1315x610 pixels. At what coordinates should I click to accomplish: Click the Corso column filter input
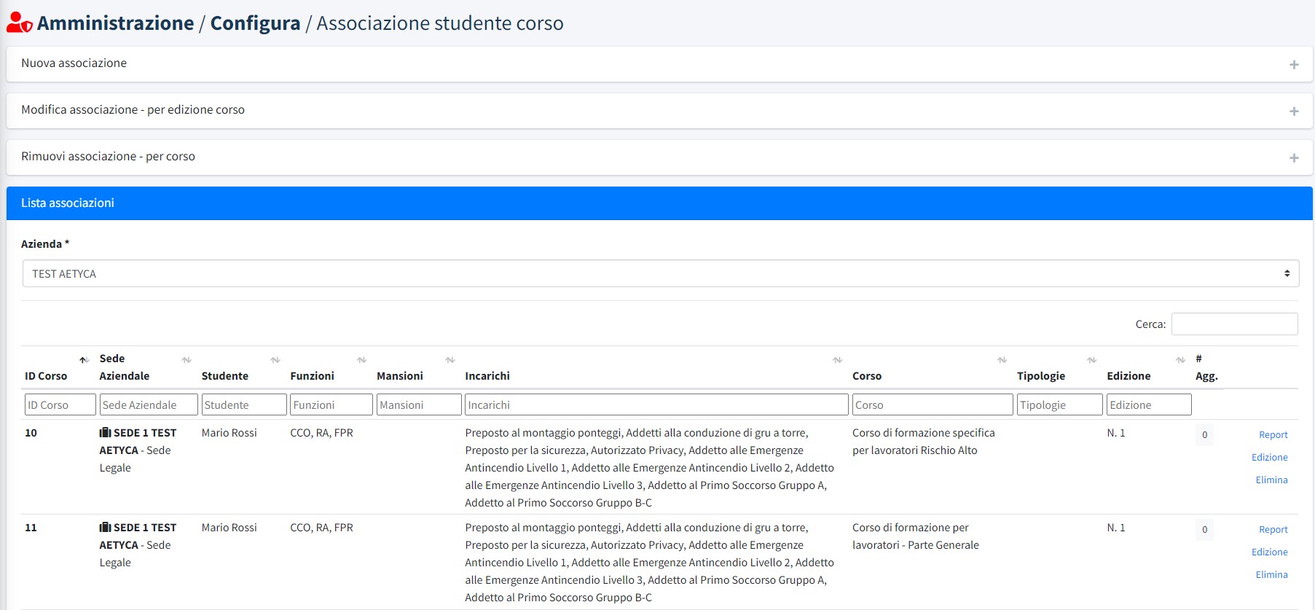[932, 405]
